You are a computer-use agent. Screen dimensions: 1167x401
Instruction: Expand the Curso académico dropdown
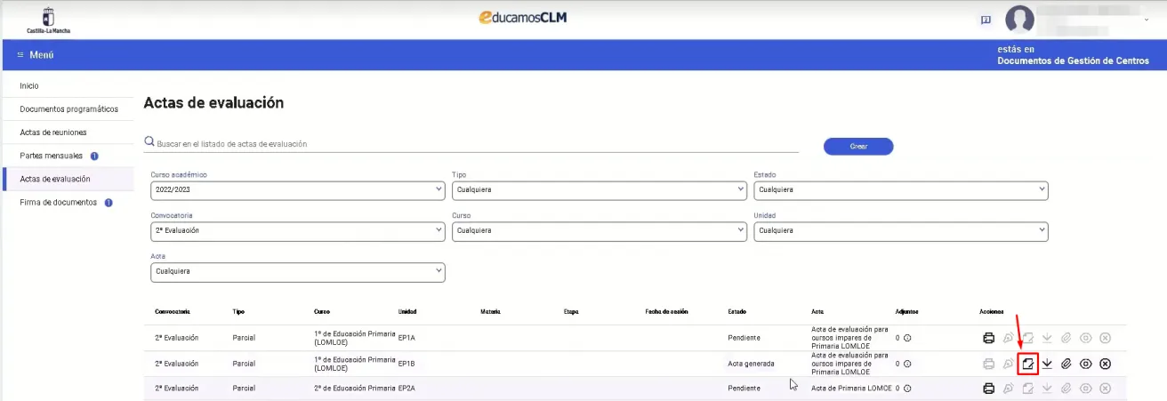pyautogui.click(x=298, y=190)
